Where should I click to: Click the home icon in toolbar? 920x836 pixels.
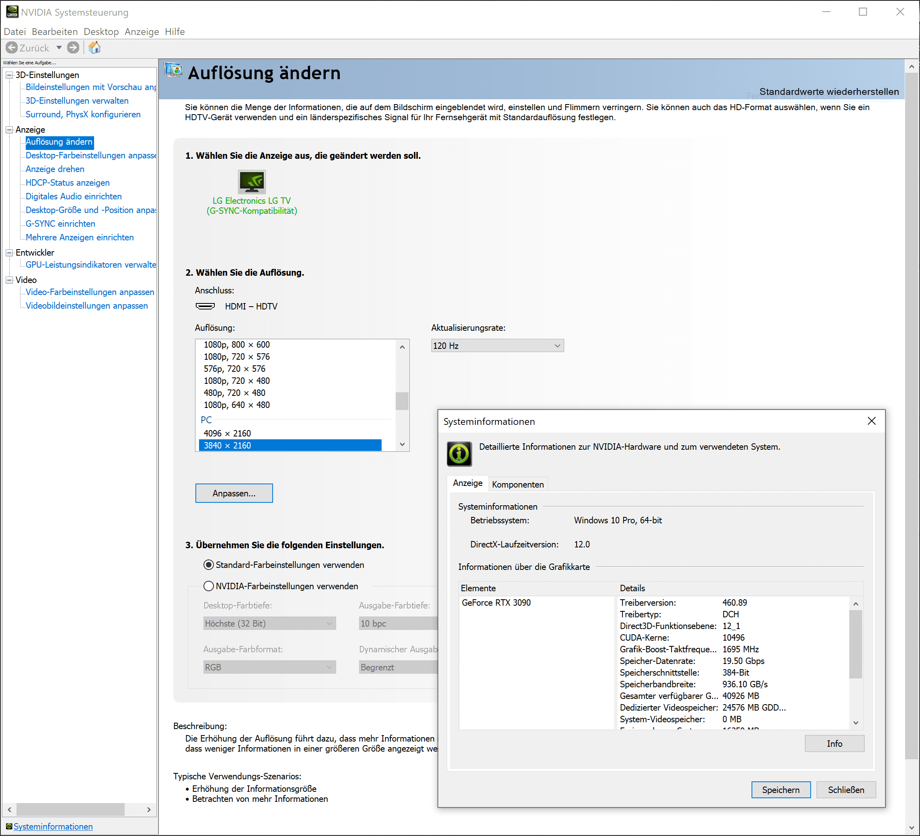[x=94, y=47]
